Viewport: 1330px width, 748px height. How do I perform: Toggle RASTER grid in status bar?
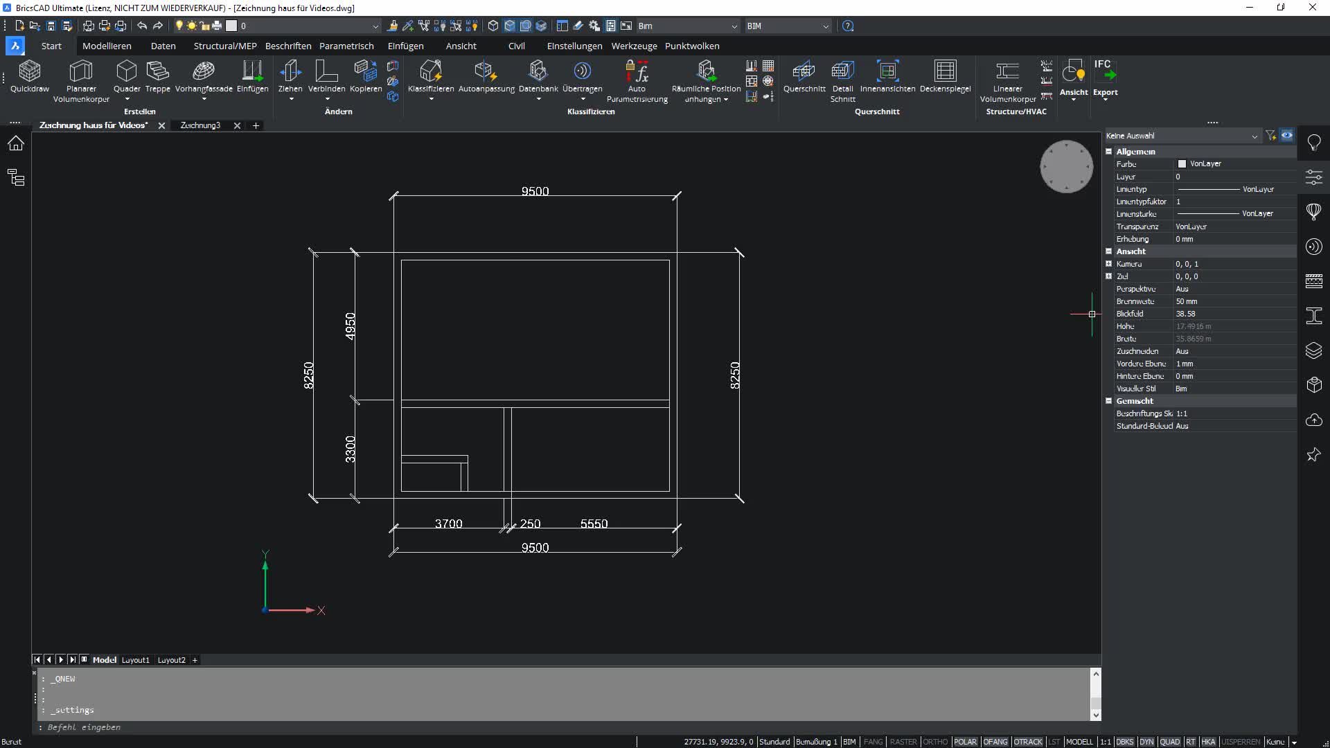point(903,742)
